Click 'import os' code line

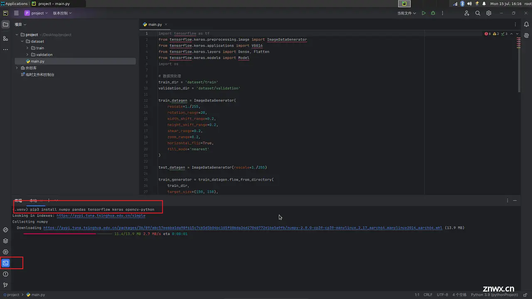click(x=168, y=64)
